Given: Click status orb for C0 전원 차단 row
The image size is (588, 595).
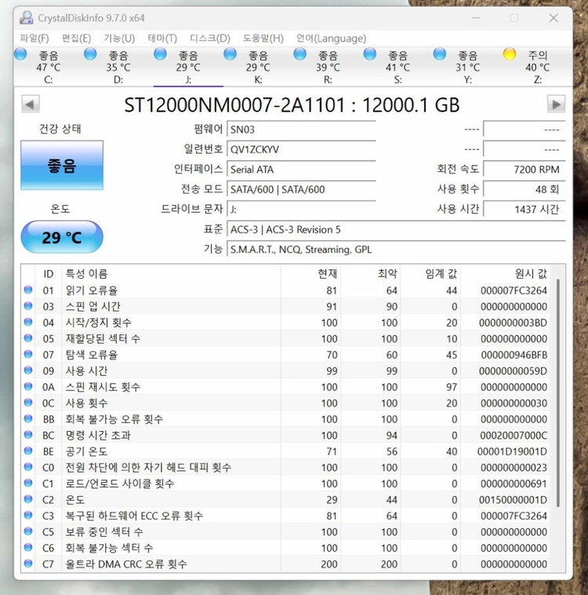Looking at the screenshot, I should 28,467.
